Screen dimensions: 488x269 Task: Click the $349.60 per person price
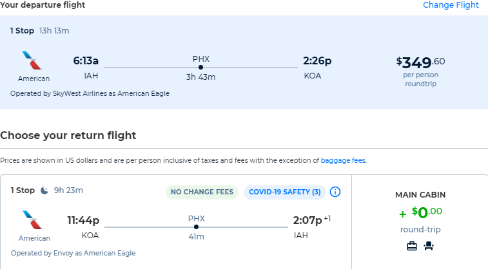420,62
